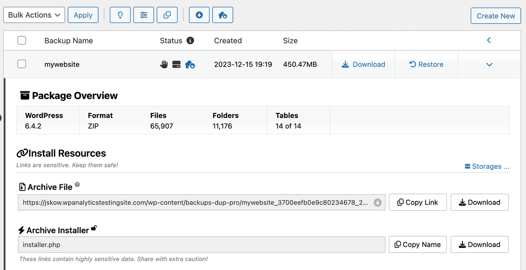526x270 pixels.
Task: Copy Link for the archive file
Action: coord(418,202)
